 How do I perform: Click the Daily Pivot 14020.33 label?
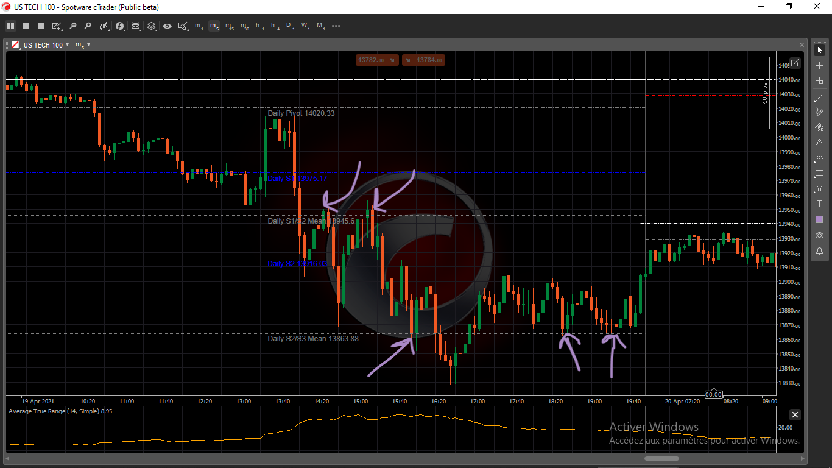click(x=301, y=113)
